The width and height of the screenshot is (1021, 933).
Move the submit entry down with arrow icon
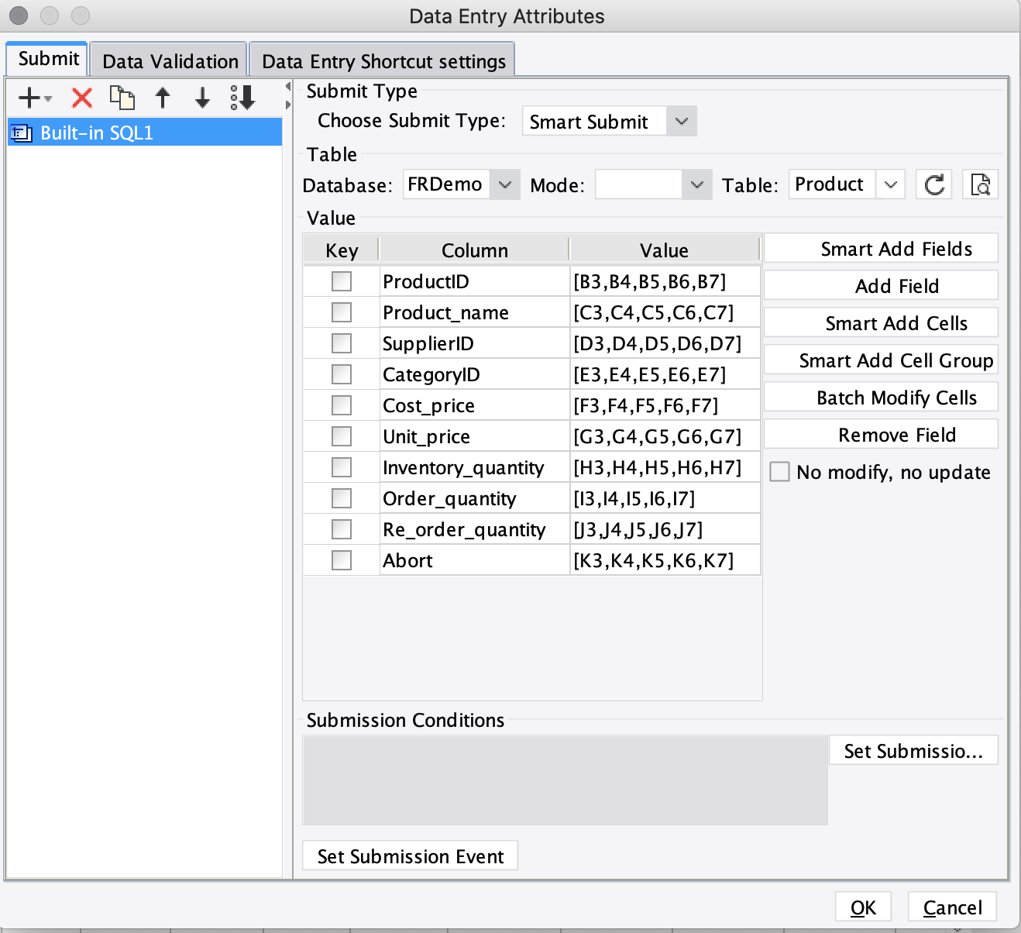tap(201, 98)
